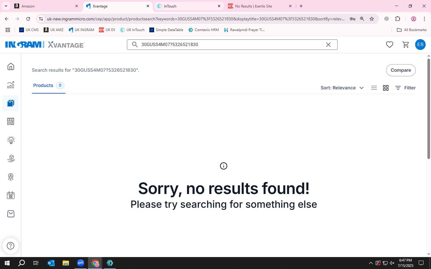Open the UK INGRAM bookmark

[x=81, y=30]
